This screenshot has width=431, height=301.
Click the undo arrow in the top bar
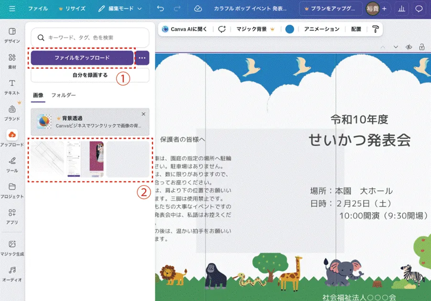(160, 8)
